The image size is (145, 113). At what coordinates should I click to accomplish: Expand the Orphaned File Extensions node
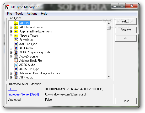[x=11, y=31]
